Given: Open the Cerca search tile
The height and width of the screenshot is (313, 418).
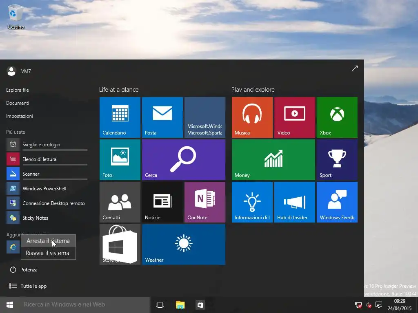Looking at the screenshot, I should [x=184, y=160].
